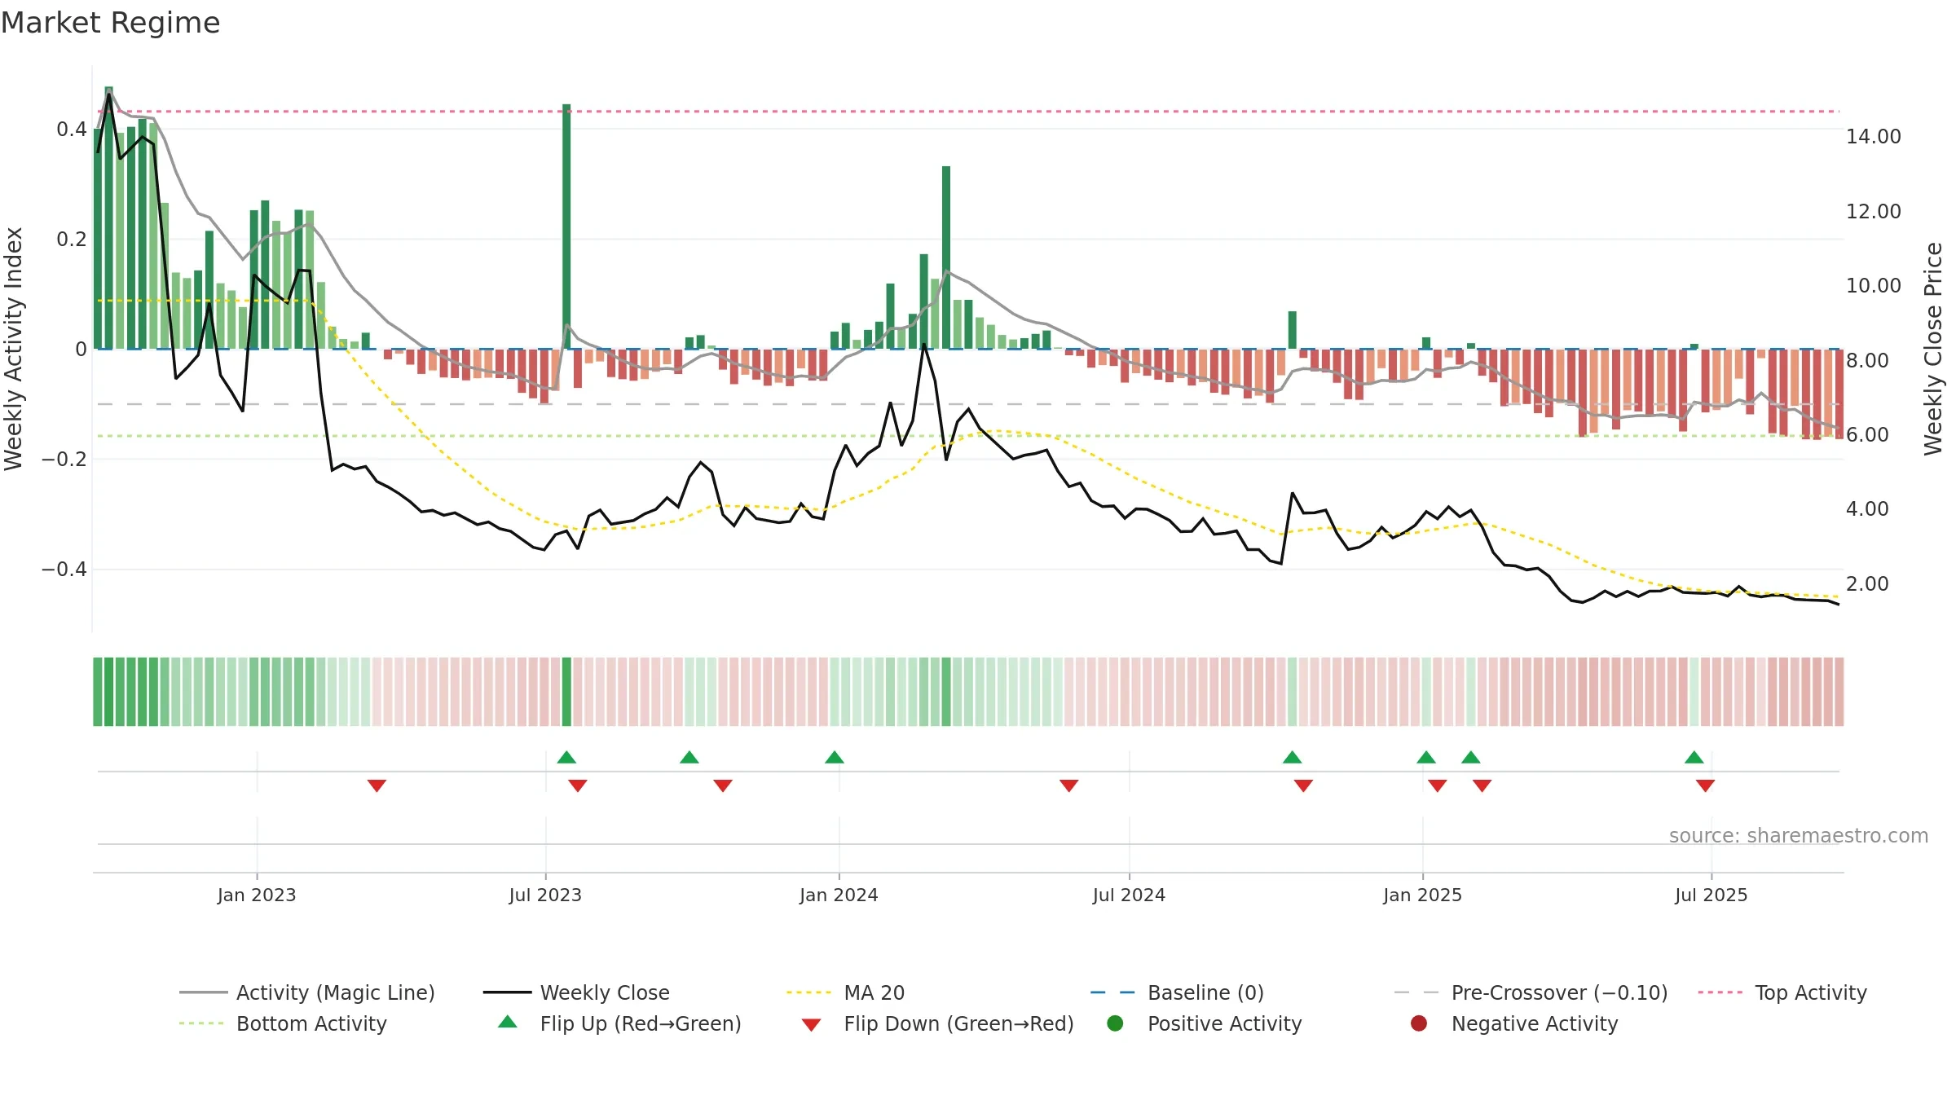Select Flip Up marker midway between Jul 2023 and Jan 2024
The height and width of the screenshot is (1100, 1956).
pos(689,757)
